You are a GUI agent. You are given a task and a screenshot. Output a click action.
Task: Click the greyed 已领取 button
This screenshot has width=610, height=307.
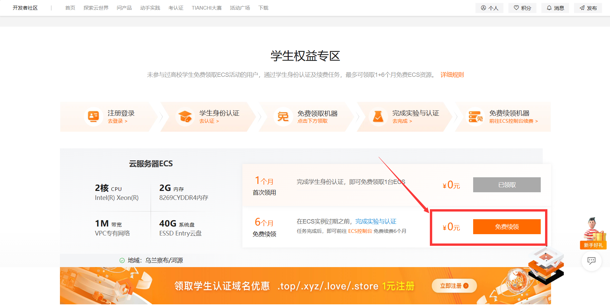(x=507, y=185)
